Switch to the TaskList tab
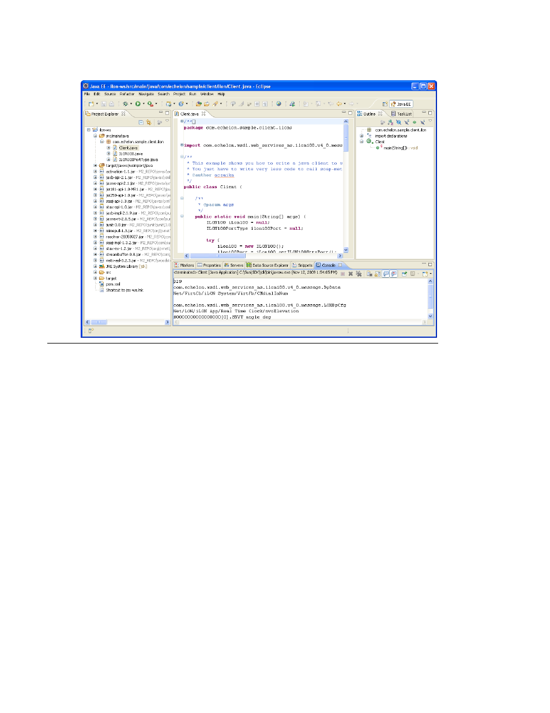550x713 pixels. [402, 114]
